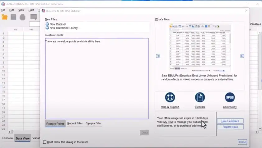Click the Recall dialog toolbar icon
262x148 pixels.
coord(34,17)
